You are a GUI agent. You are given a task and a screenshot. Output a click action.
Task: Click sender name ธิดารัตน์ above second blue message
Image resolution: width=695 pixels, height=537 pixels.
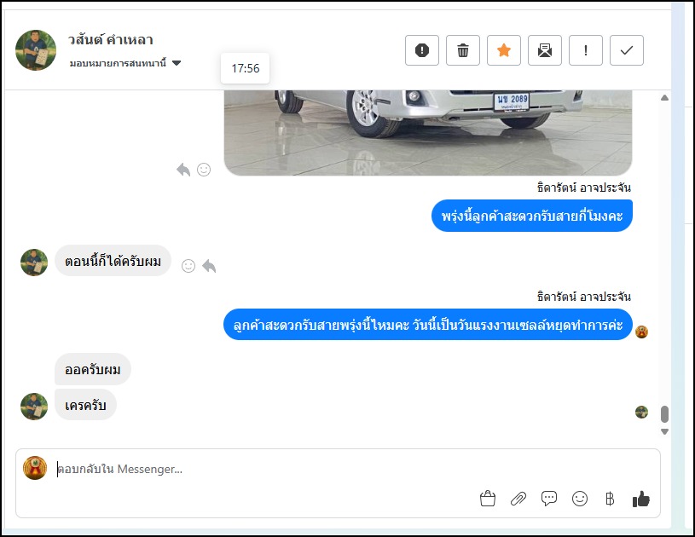coord(584,297)
